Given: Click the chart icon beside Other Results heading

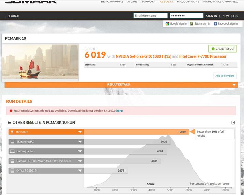Looking at the screenshot, I should [10, 123].
